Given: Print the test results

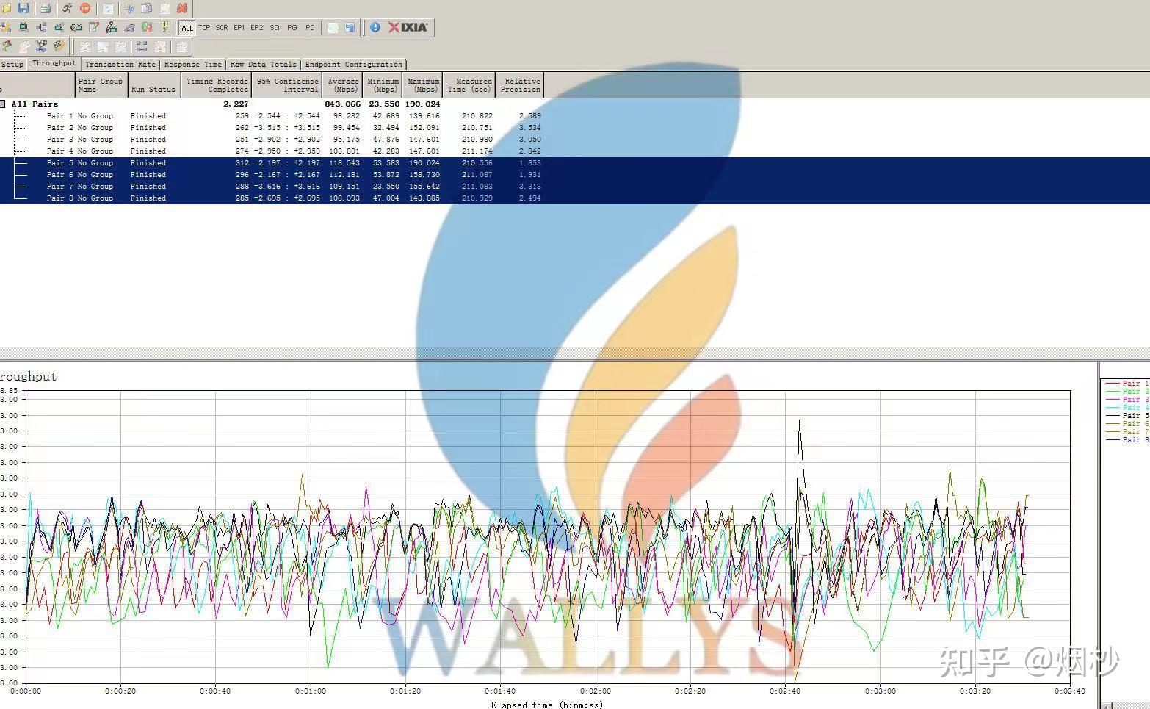Looking at the screenshot, I should pos(45,9).
